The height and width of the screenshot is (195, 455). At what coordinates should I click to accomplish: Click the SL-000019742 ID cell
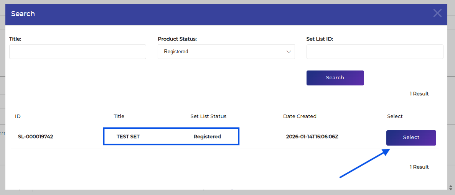(x=35, y=136)
